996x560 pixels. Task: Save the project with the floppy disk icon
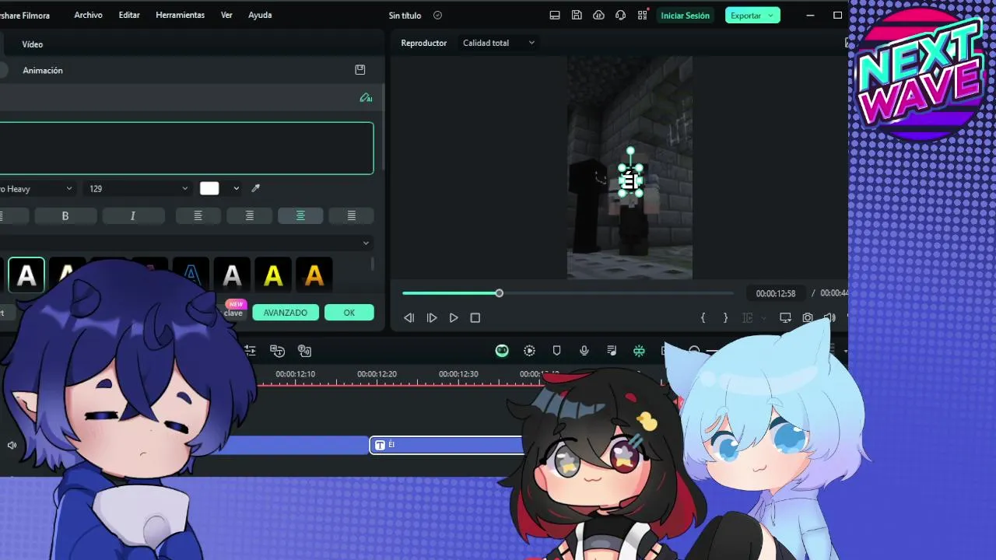click(x=577, y=15)
